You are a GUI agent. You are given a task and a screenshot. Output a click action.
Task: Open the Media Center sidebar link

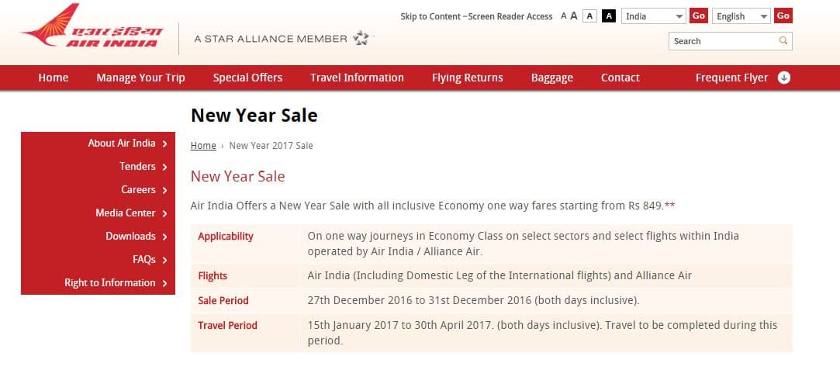126,213
